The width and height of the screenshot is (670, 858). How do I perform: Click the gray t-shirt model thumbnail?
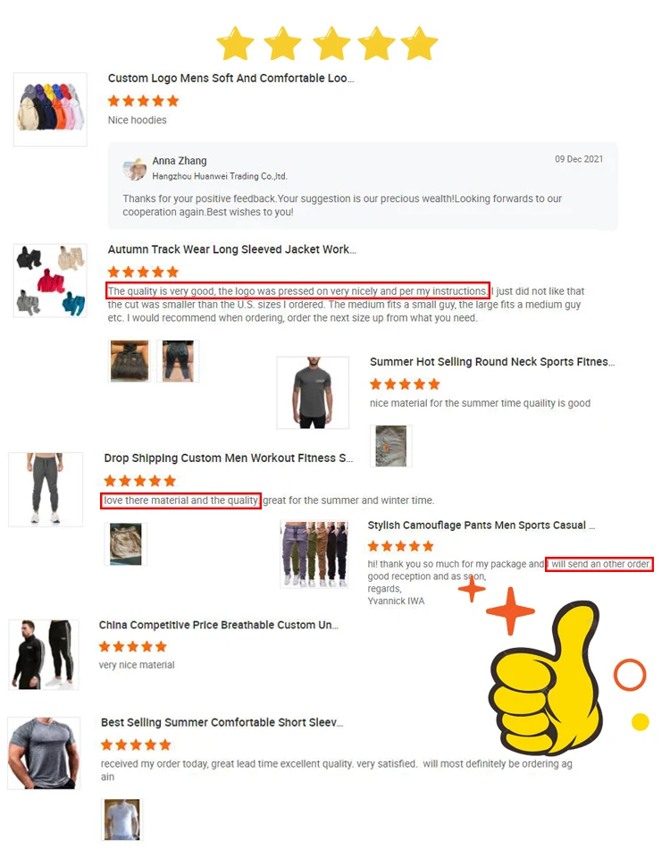(313, 392)
